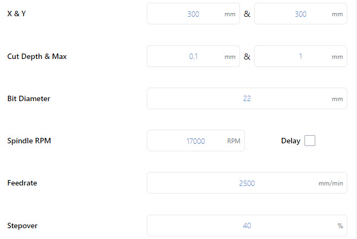This screenshot has width=357, height=239.
Task: Click the X dimension input field
Action: pyautogui.click(x=184, y=14)
